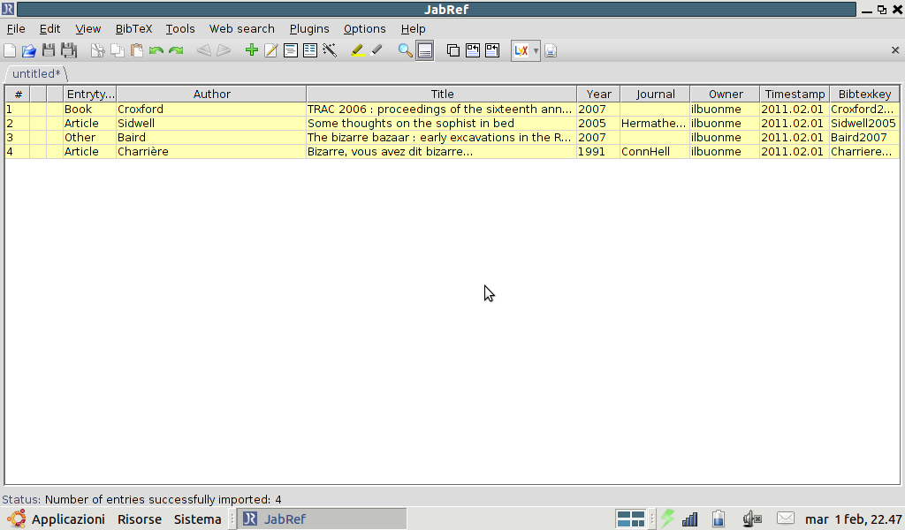Select the title 'Some thoughts on the sophist in bed'
Screen dimensions: 905x530
(x=410, y=124)
